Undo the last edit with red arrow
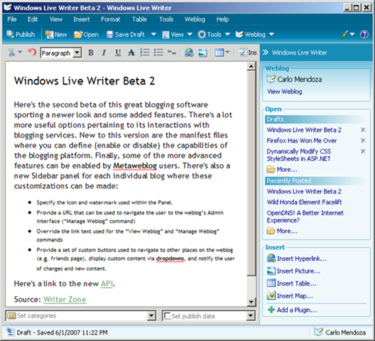 [32, 53]
